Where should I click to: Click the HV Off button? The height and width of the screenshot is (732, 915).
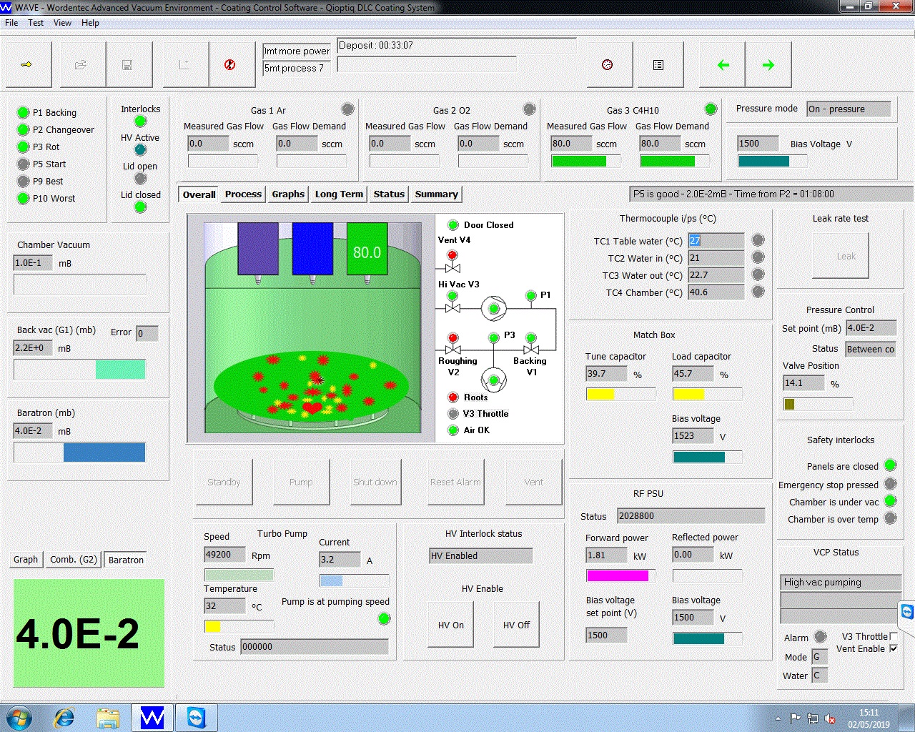(x=516, y=625)
